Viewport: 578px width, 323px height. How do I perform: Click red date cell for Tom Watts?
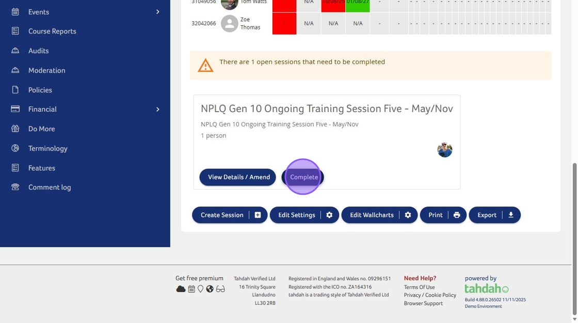(333, 6)
